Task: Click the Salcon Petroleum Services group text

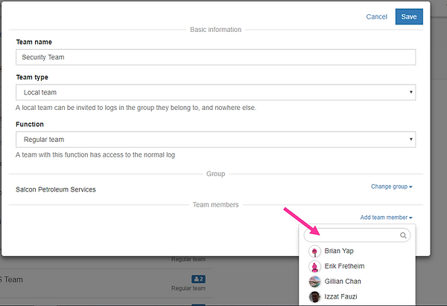Action: coord(56,189)
